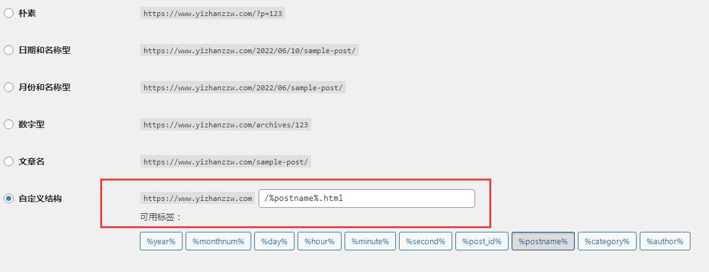Screen dimensions: 709x272
Task: Choose the 日期和名称型 permalink option
Action: [x=9, y=50]
